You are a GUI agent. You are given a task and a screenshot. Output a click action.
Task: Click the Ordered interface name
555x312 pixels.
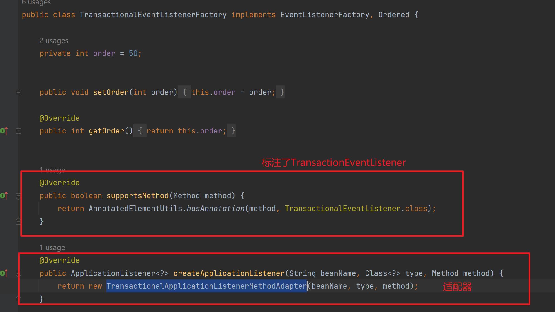pyautogui.click(x=394, y=15)
